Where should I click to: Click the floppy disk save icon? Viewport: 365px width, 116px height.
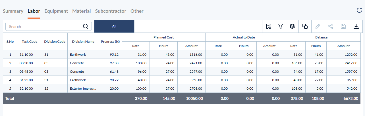coord(343,26)
